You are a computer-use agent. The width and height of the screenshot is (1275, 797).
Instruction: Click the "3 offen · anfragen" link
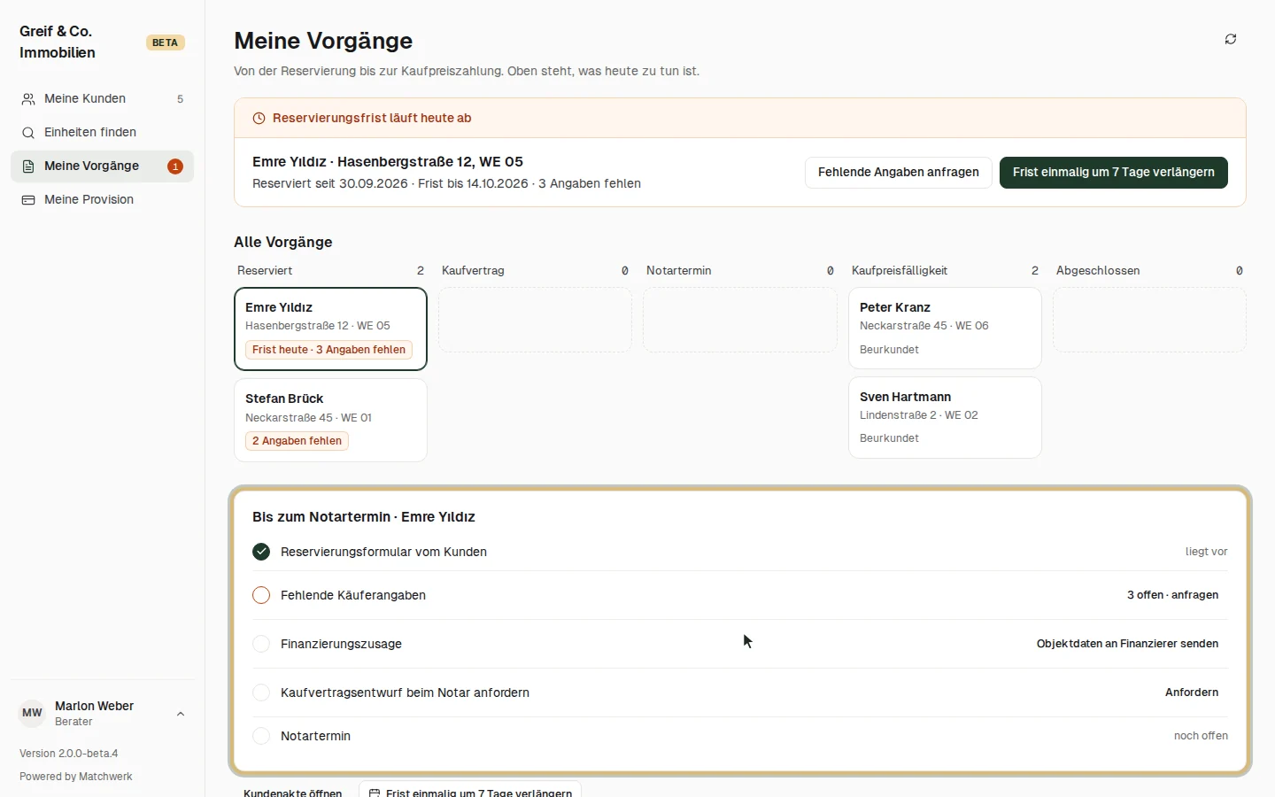point(1172,595)
